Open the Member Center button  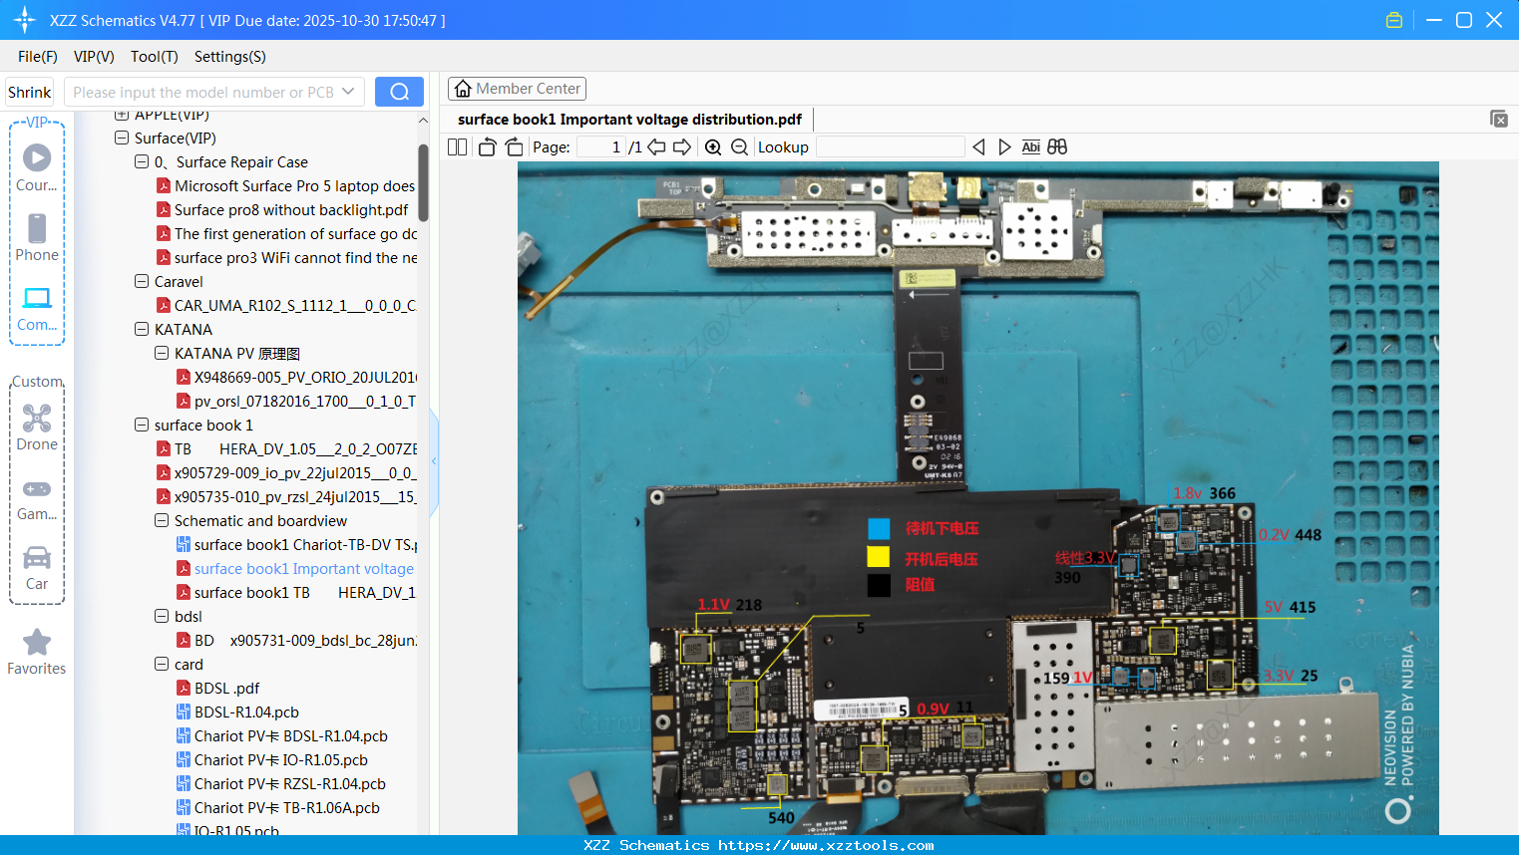[517, 89]
